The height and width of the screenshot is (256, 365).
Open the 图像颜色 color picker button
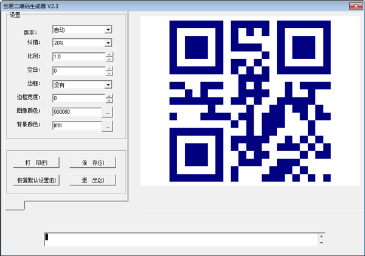pos(107,112)
